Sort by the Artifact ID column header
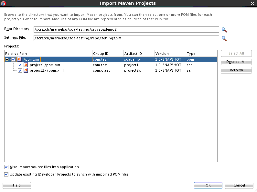Screen dimensions: 257x192 139,54
